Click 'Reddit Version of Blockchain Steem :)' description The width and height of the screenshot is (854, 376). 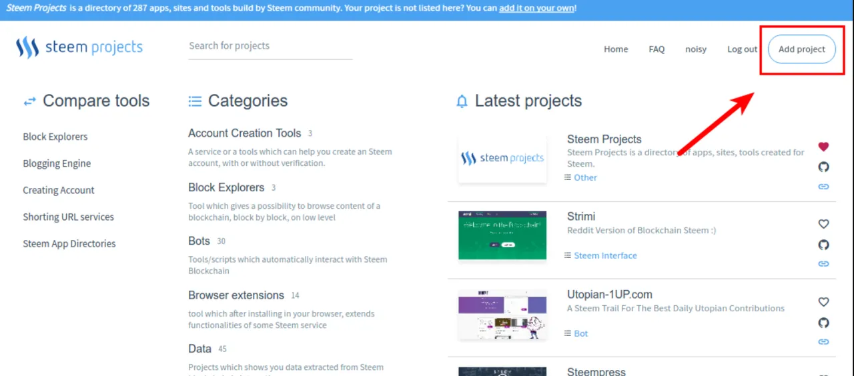(x=641, y=231)
